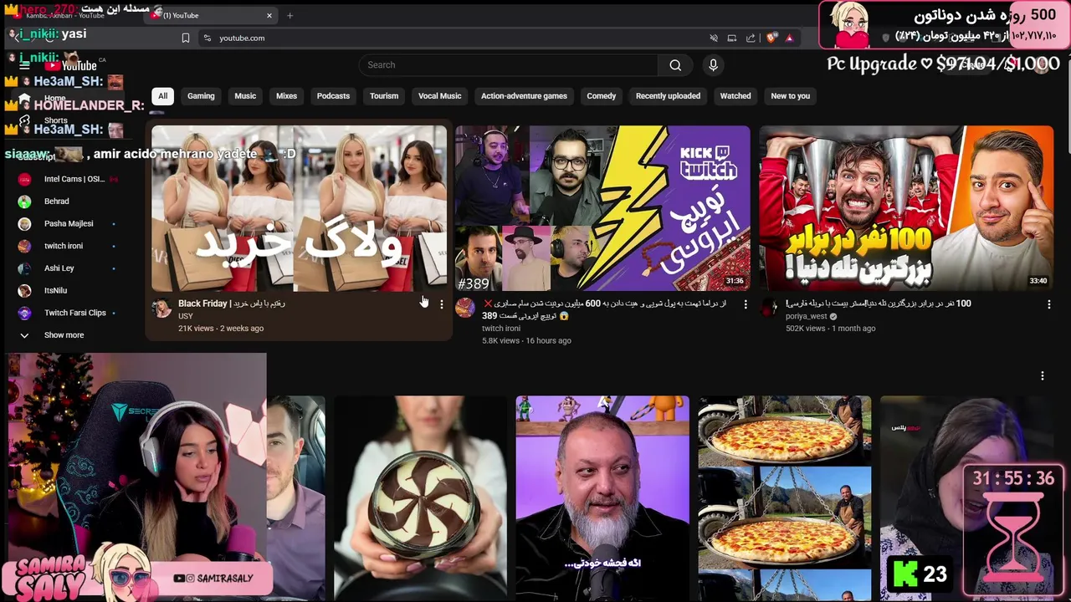Expand subscriptions with Show more
Screen dimensions: 1071x602
tap(64, 335)
